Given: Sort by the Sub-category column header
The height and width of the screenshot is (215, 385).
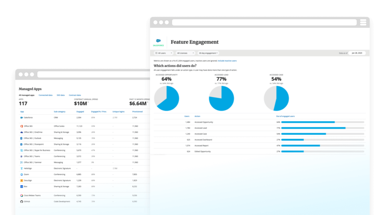Looking at the screenshot, I should tap(60, 112).
